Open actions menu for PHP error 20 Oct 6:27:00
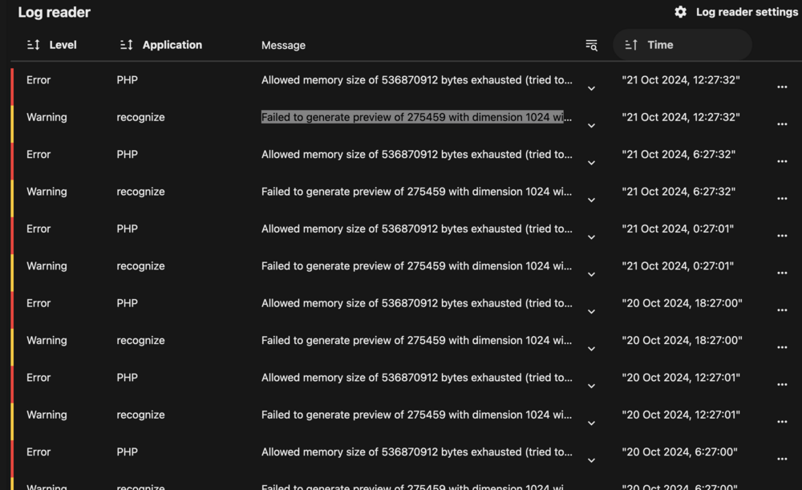This screenshot has width=802, height=490. point(782,459)
